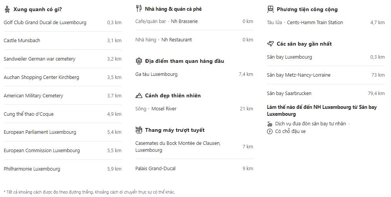Open the Castle Munsbach entry
This screenshot has height=197, width=391.
point(22,40)
